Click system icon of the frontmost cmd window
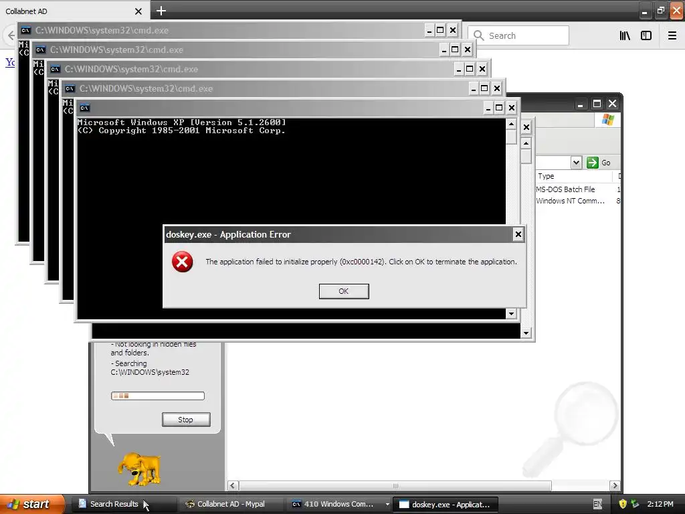Image resolution: width=685 pixels, height=514 pixels. tap(85, 108)
